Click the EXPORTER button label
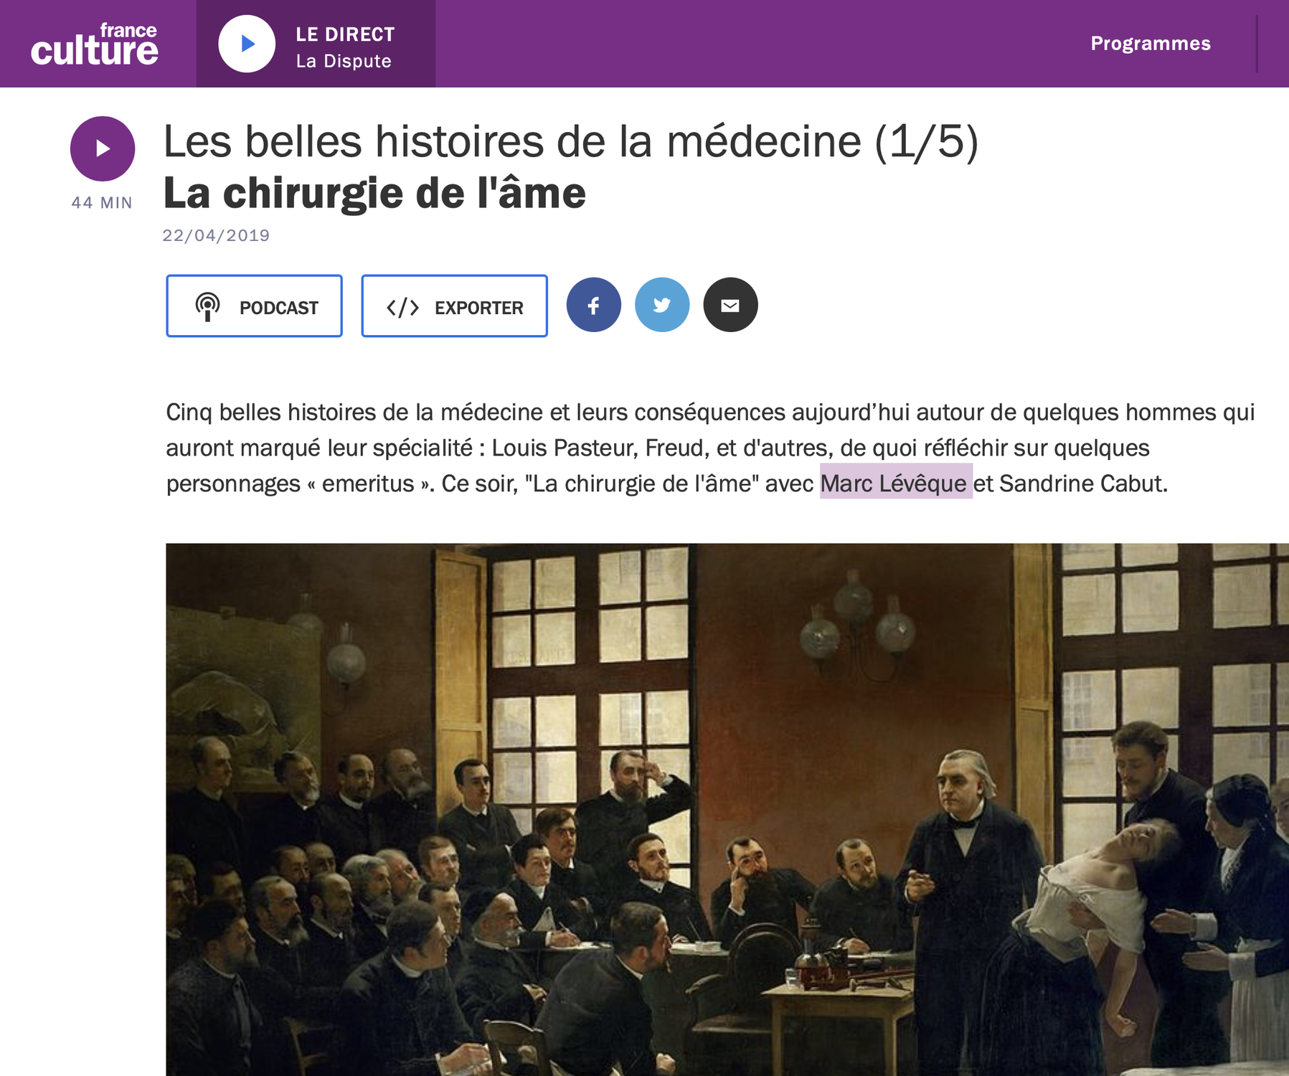 point(479,308)
